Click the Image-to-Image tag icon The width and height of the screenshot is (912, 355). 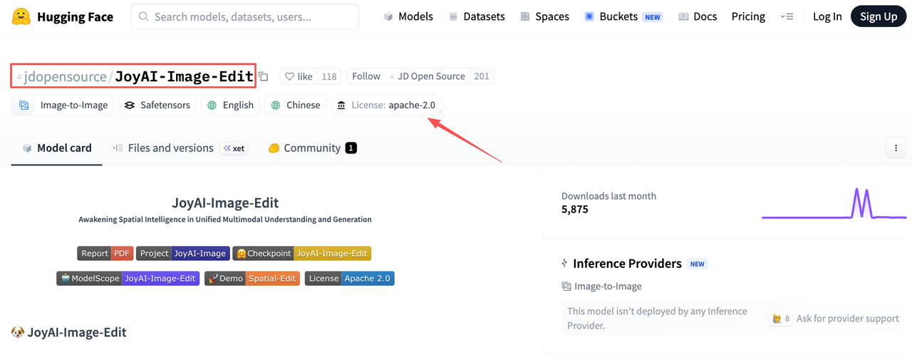pyautogui.click(x=24, y=105)
